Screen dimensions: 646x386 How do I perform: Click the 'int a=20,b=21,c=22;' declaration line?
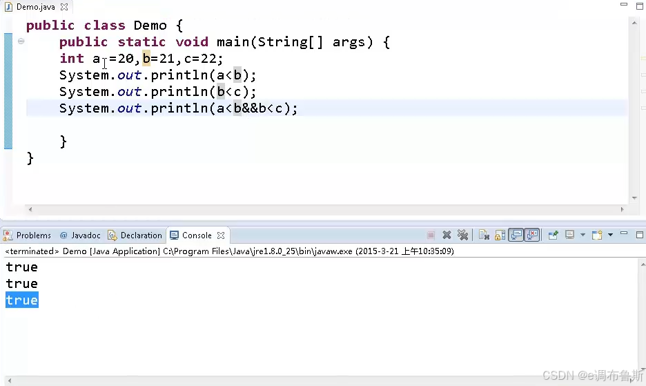(x=141, y=59)
